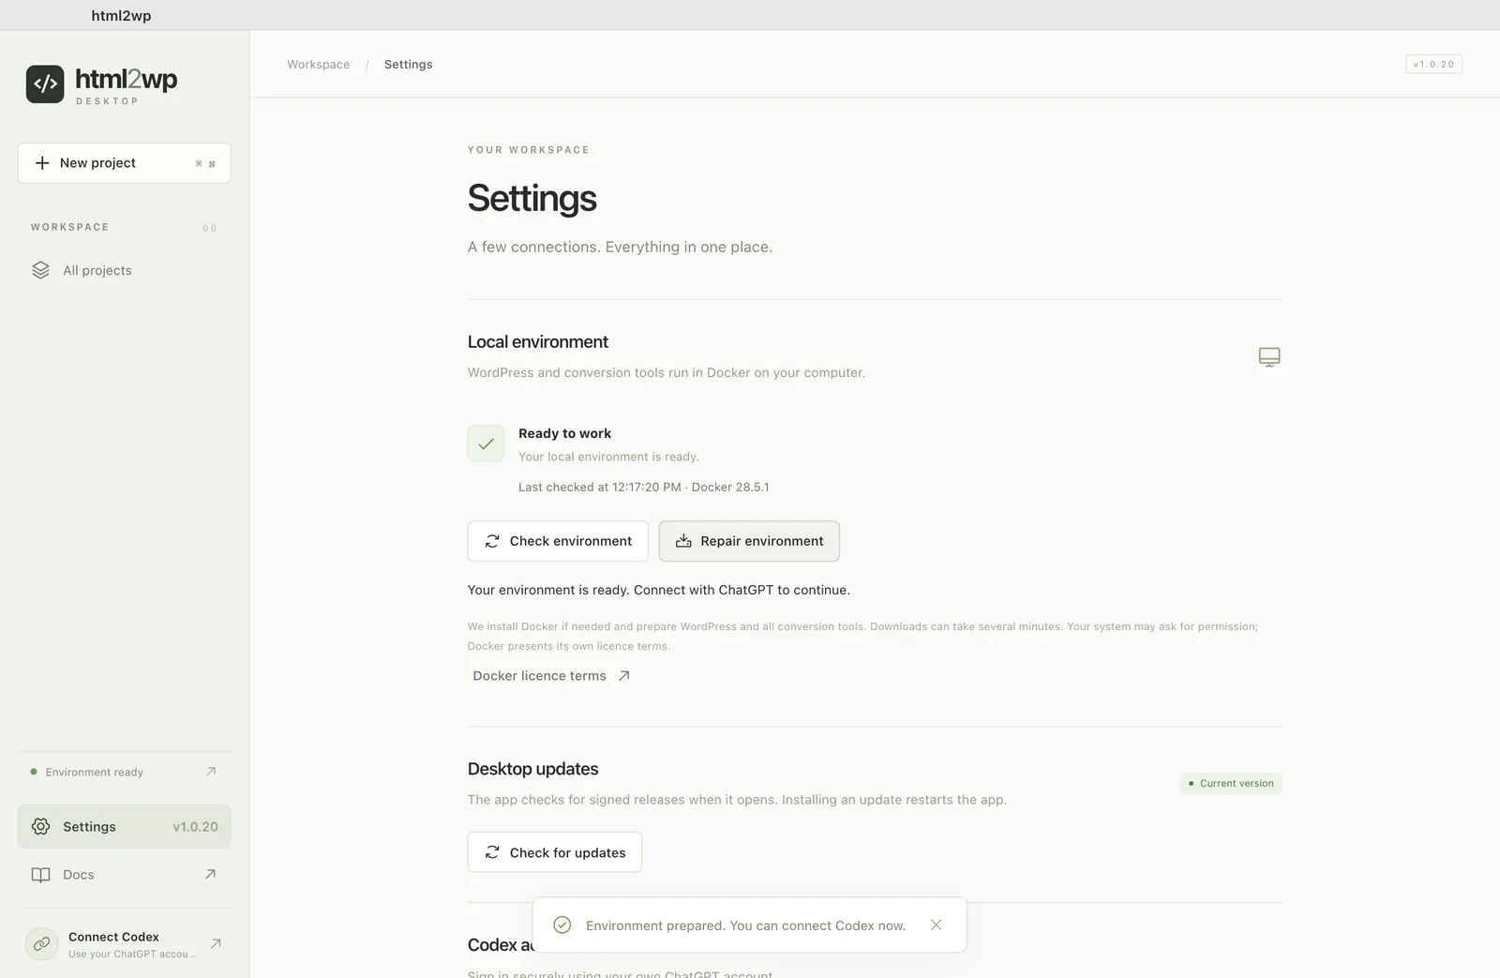Click the Desktop updates heading
1500x978 pixels.
tap(532, 769)
